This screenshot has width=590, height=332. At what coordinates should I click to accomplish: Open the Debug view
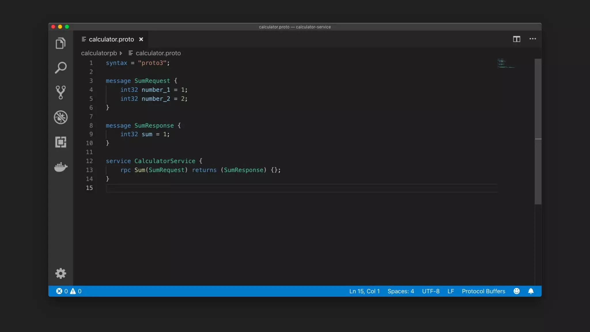tap(60, 117)
